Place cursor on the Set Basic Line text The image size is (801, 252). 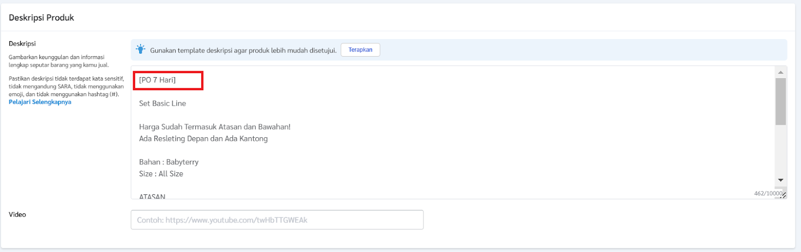(163, 104)
